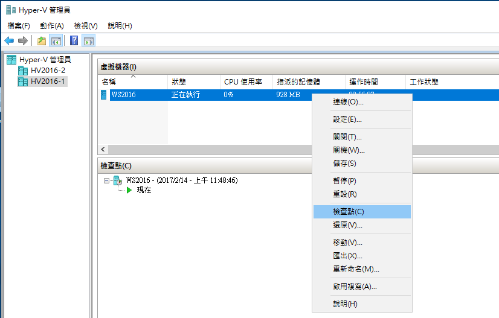Sort by the 狀態 column header
This screenshot has height=318, width=499.
click(194, 82)
